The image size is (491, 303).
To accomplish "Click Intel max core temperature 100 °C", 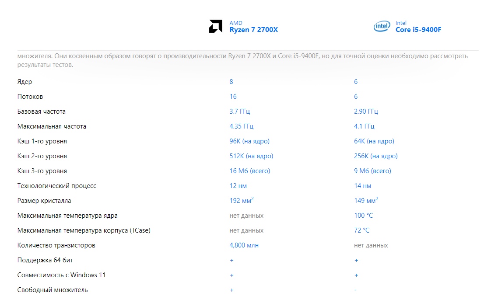I will (x=363, y=216).
